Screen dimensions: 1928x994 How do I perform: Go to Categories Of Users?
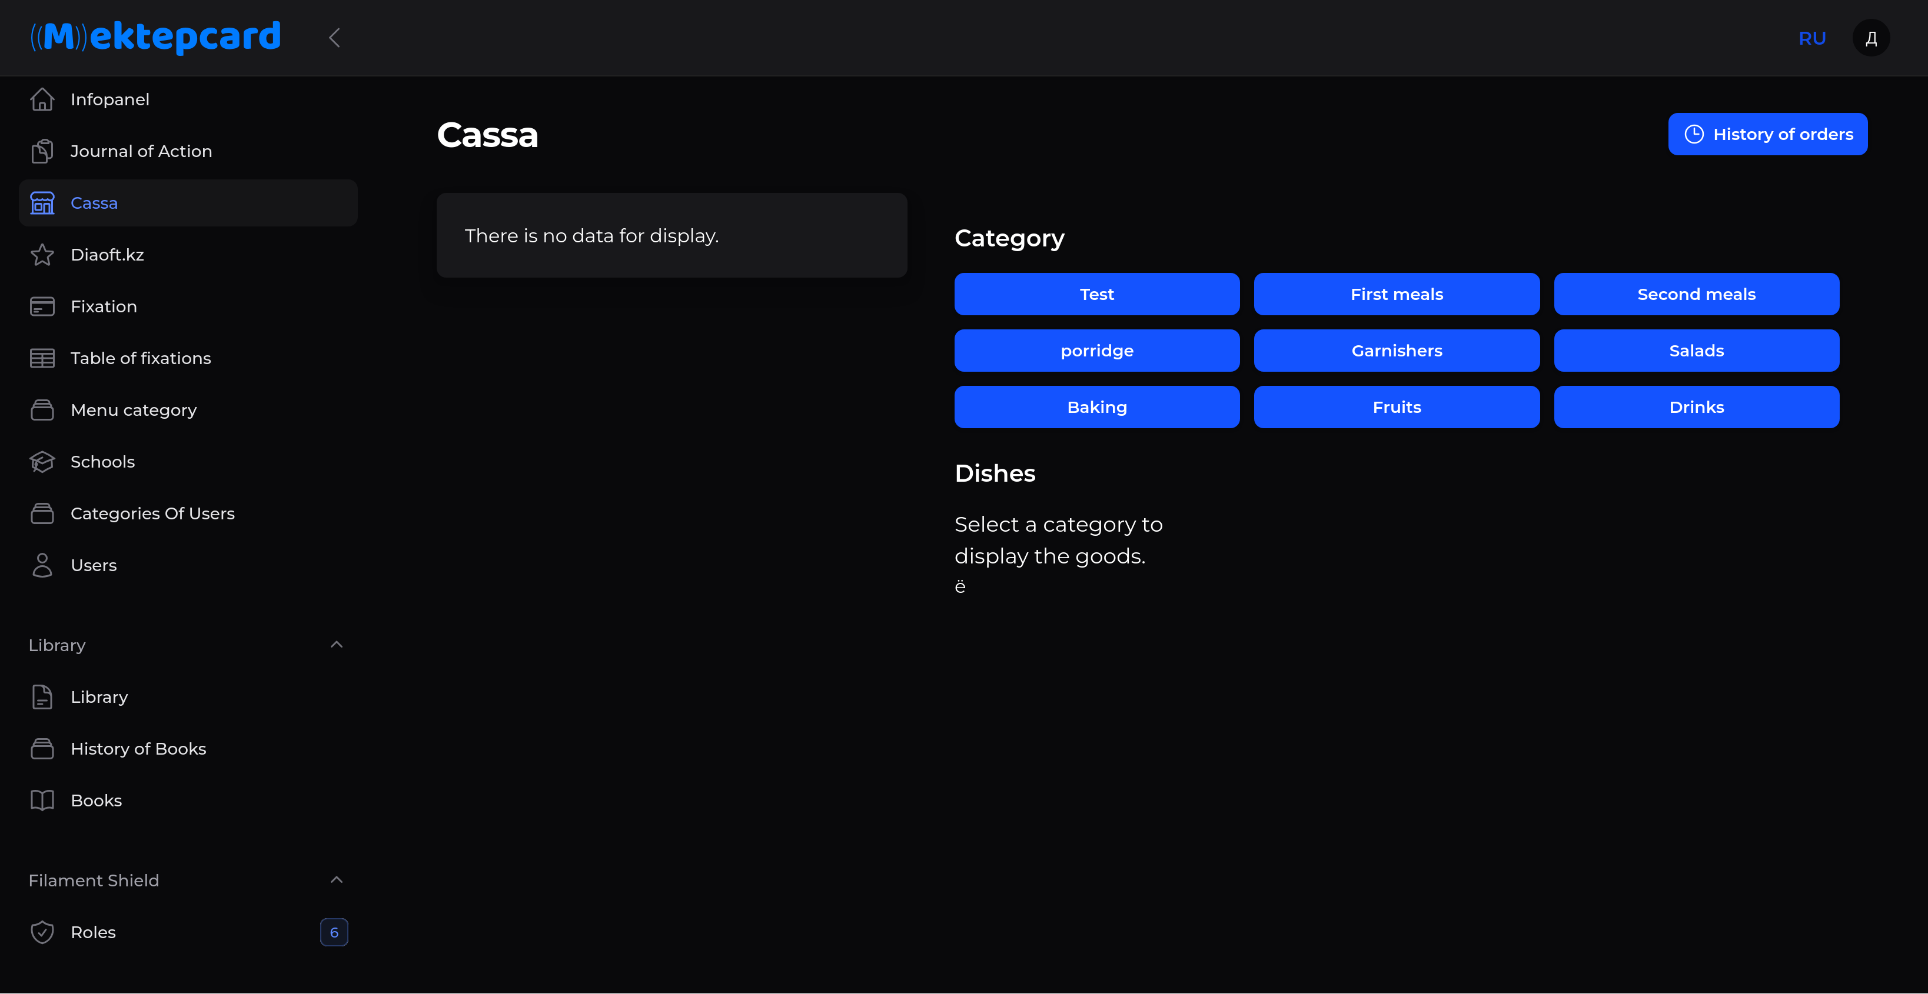pos(152,514)
